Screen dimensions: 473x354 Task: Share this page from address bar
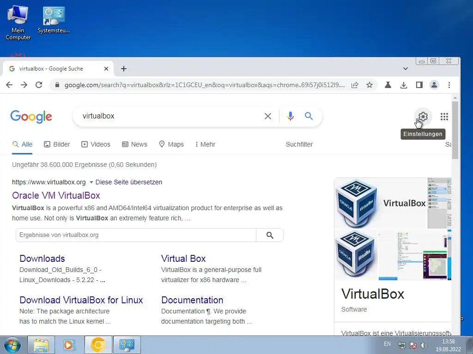[355, 85]
